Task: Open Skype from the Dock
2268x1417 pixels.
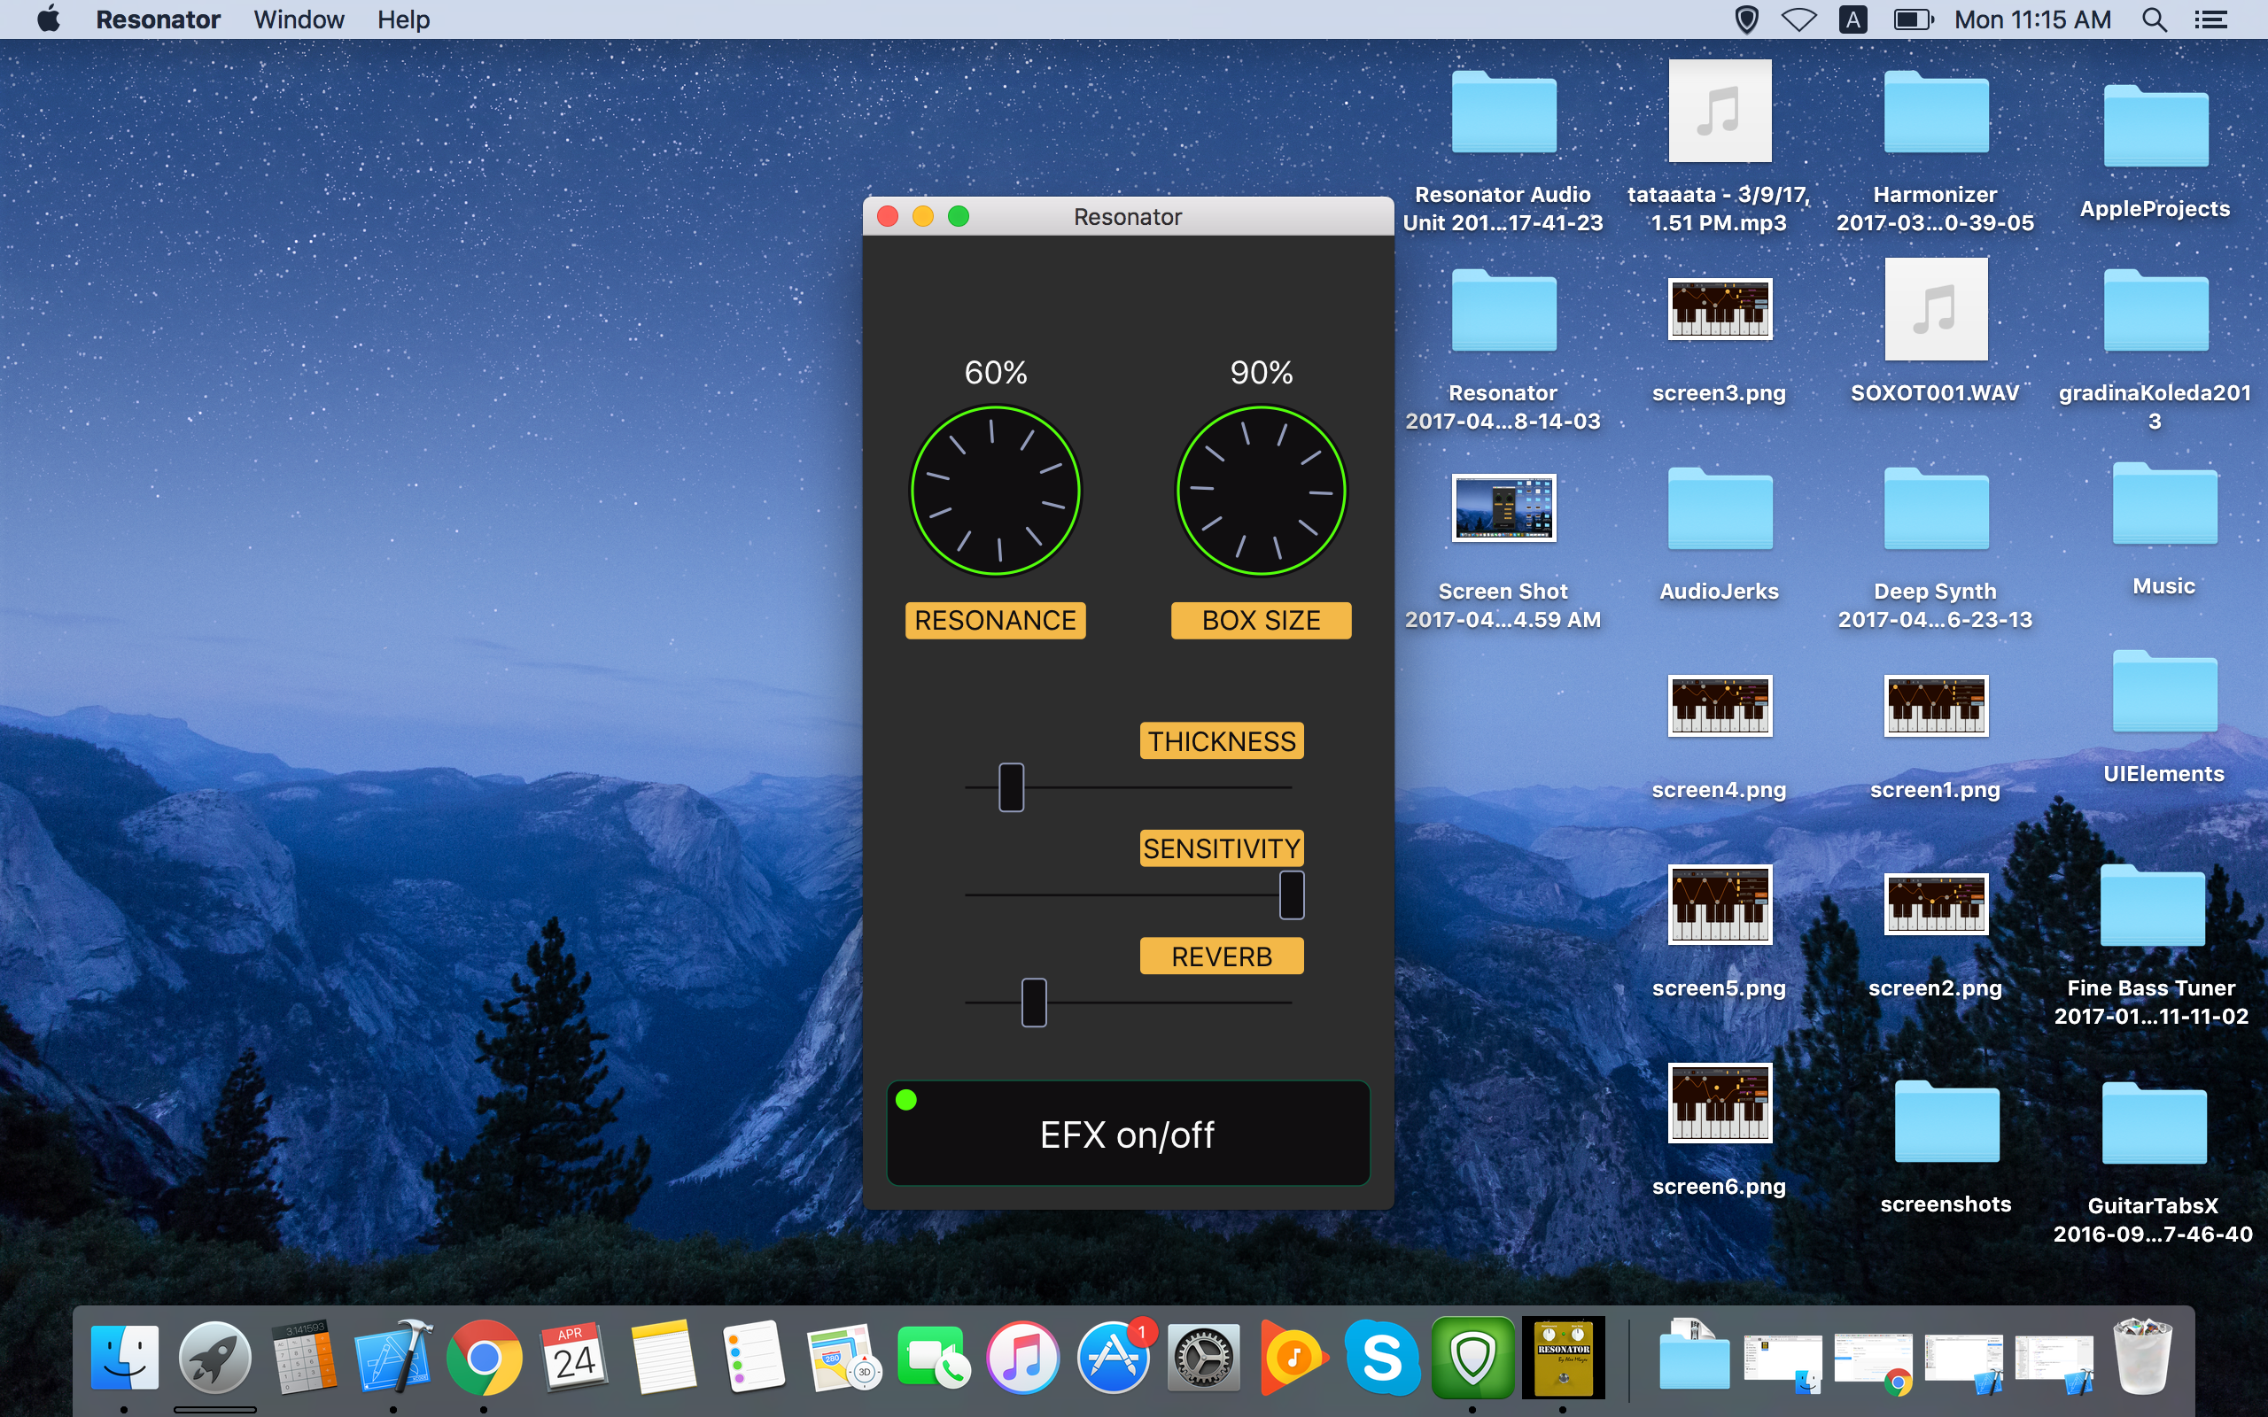Action: click(x=1382, y=1356)
